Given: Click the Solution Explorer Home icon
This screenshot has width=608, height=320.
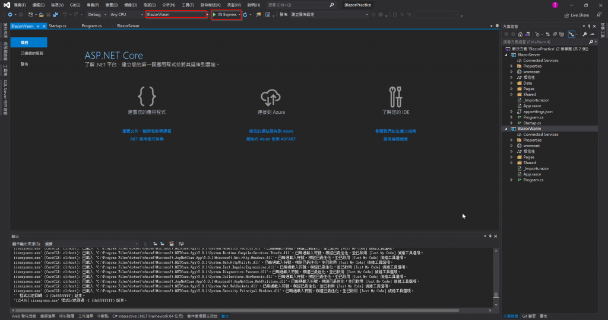Looking at the screenshot, I should [x=520, y=34].
